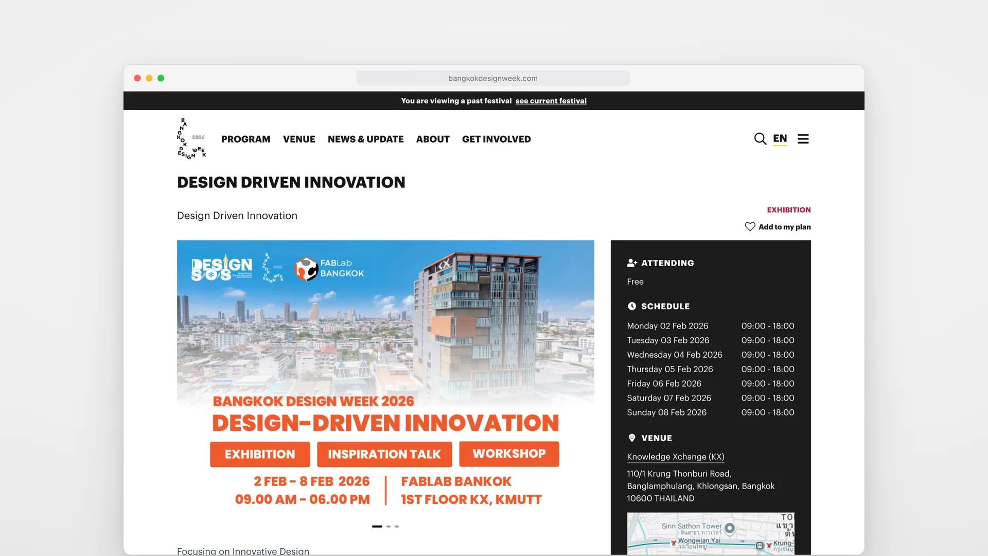
Task: Open the GET INVOLVED menu
Action: 497,139
